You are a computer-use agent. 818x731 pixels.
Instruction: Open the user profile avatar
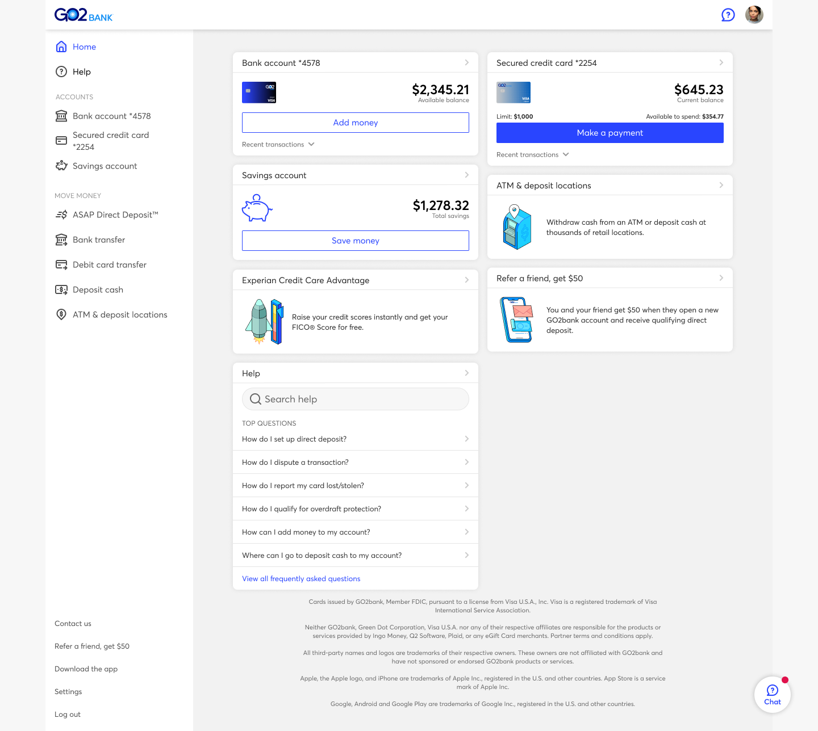pyautogui.click(x=754, y=15)
